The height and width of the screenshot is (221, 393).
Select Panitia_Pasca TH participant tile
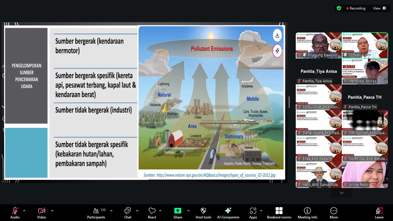click(365, 97)
